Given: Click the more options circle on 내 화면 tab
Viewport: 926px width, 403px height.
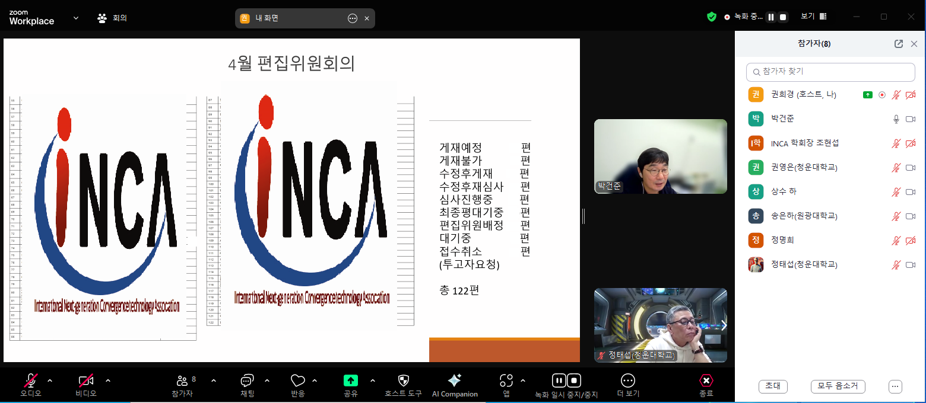Looking at the screenshot, I should tap(353, 18).
